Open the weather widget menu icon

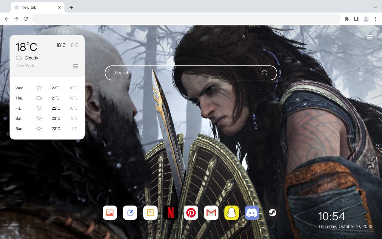tap(76, 66)
